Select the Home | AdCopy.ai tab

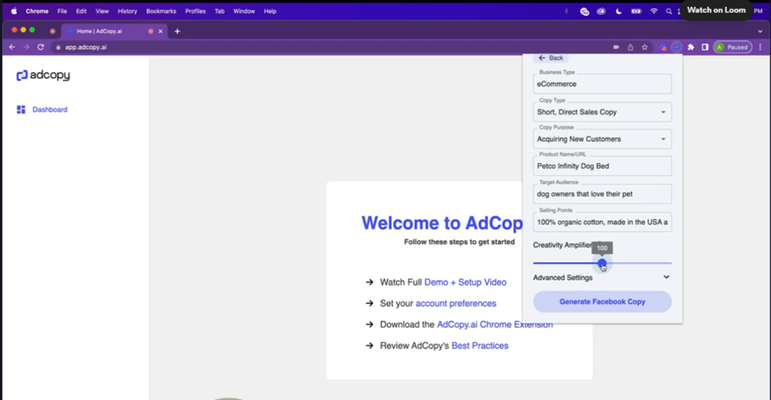pos(114,31)
